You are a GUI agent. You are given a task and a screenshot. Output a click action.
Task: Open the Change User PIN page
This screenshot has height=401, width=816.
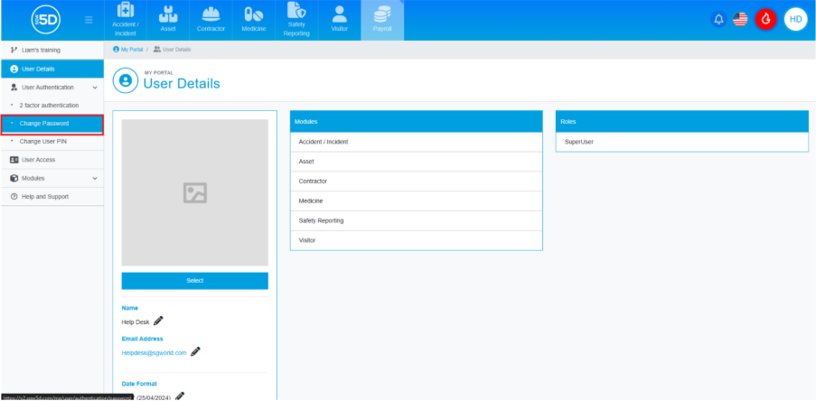click(52, 142)
